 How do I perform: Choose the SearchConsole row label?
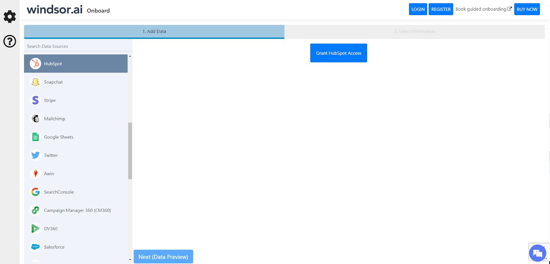[x=59, y=192]
